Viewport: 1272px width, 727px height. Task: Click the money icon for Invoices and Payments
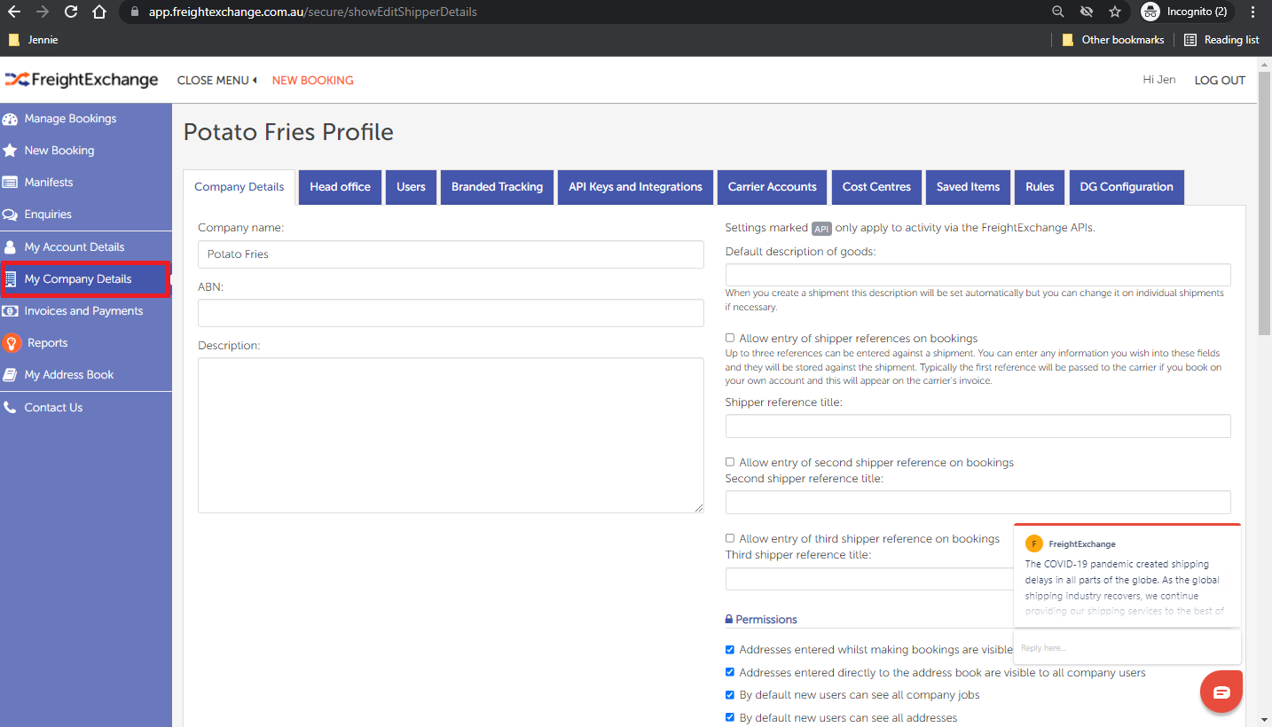coord(11,311)
